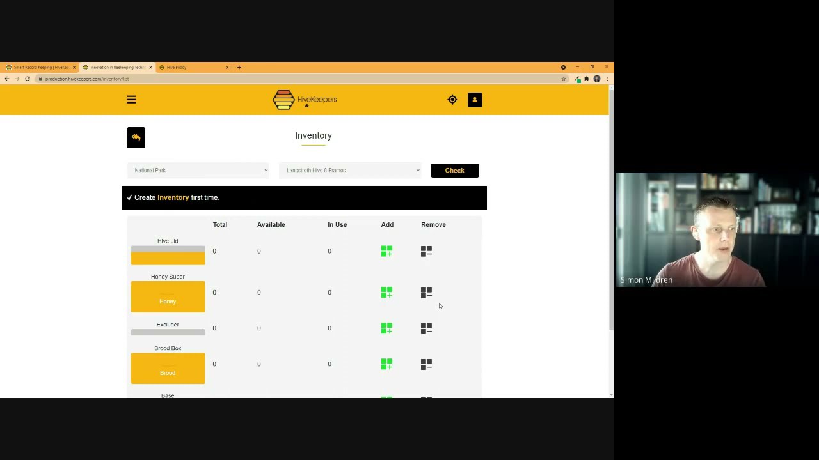Click the Hive Lid label

tap(168, 241)
